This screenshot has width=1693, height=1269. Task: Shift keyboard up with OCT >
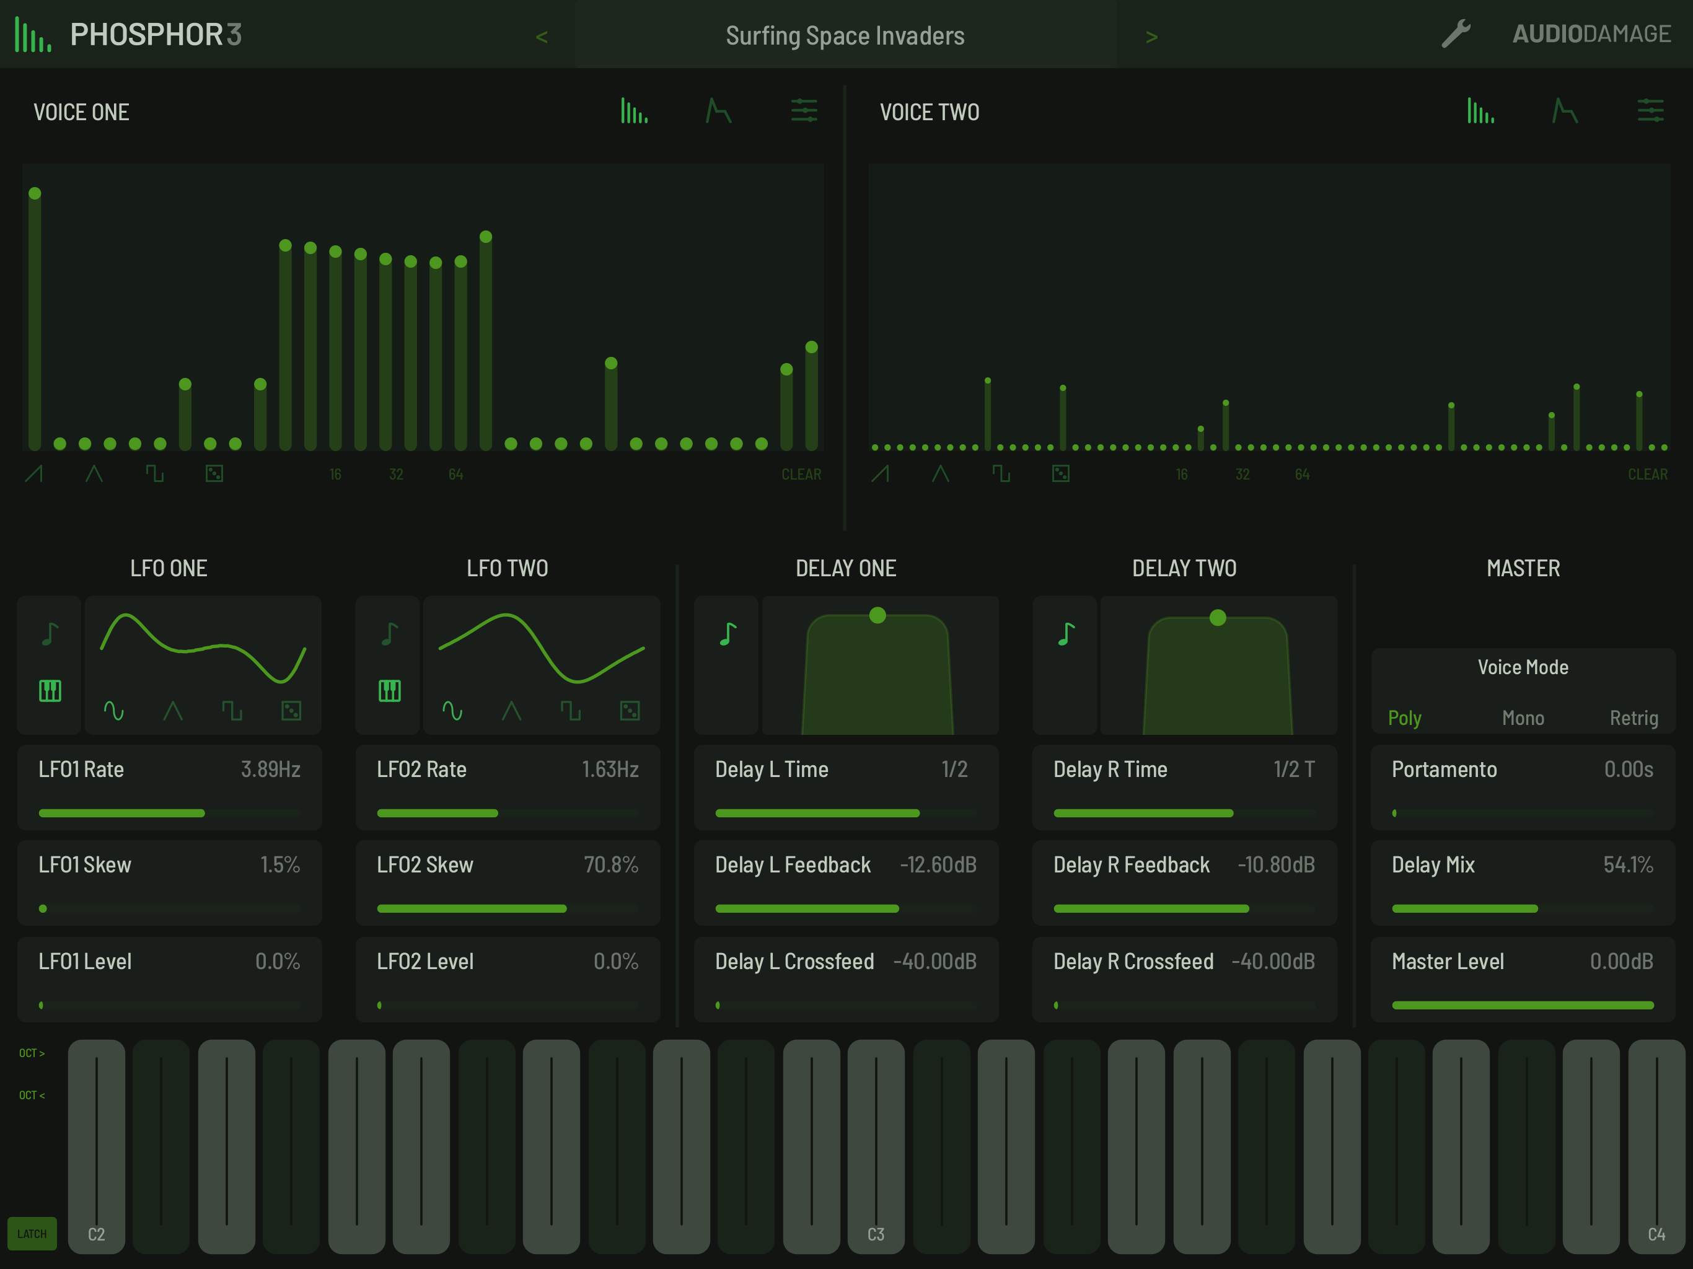tap(32, 1053)
